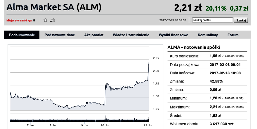The width and height of the screenshot is (257, 129).
Task: Click the add-to-portfolio wallet icon
Action: coord(52,20)
